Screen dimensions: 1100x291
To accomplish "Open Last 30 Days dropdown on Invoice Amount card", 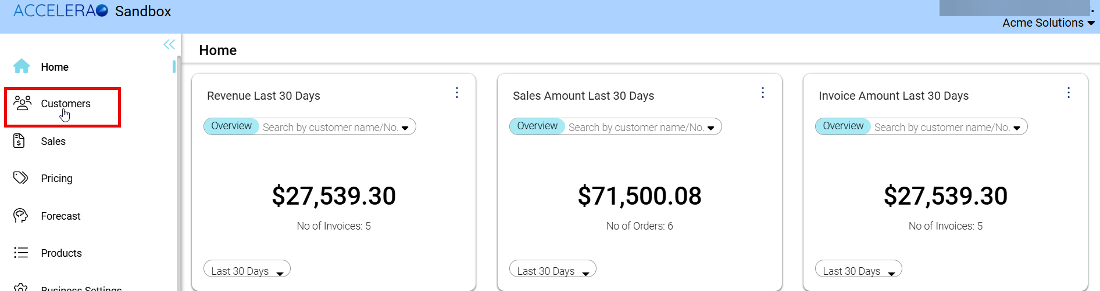I will (x=859, y=271).
